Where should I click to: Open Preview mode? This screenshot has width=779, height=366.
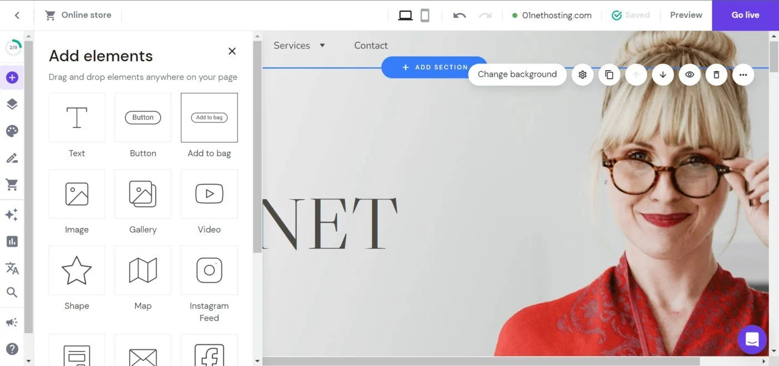[x=686, y=15]
